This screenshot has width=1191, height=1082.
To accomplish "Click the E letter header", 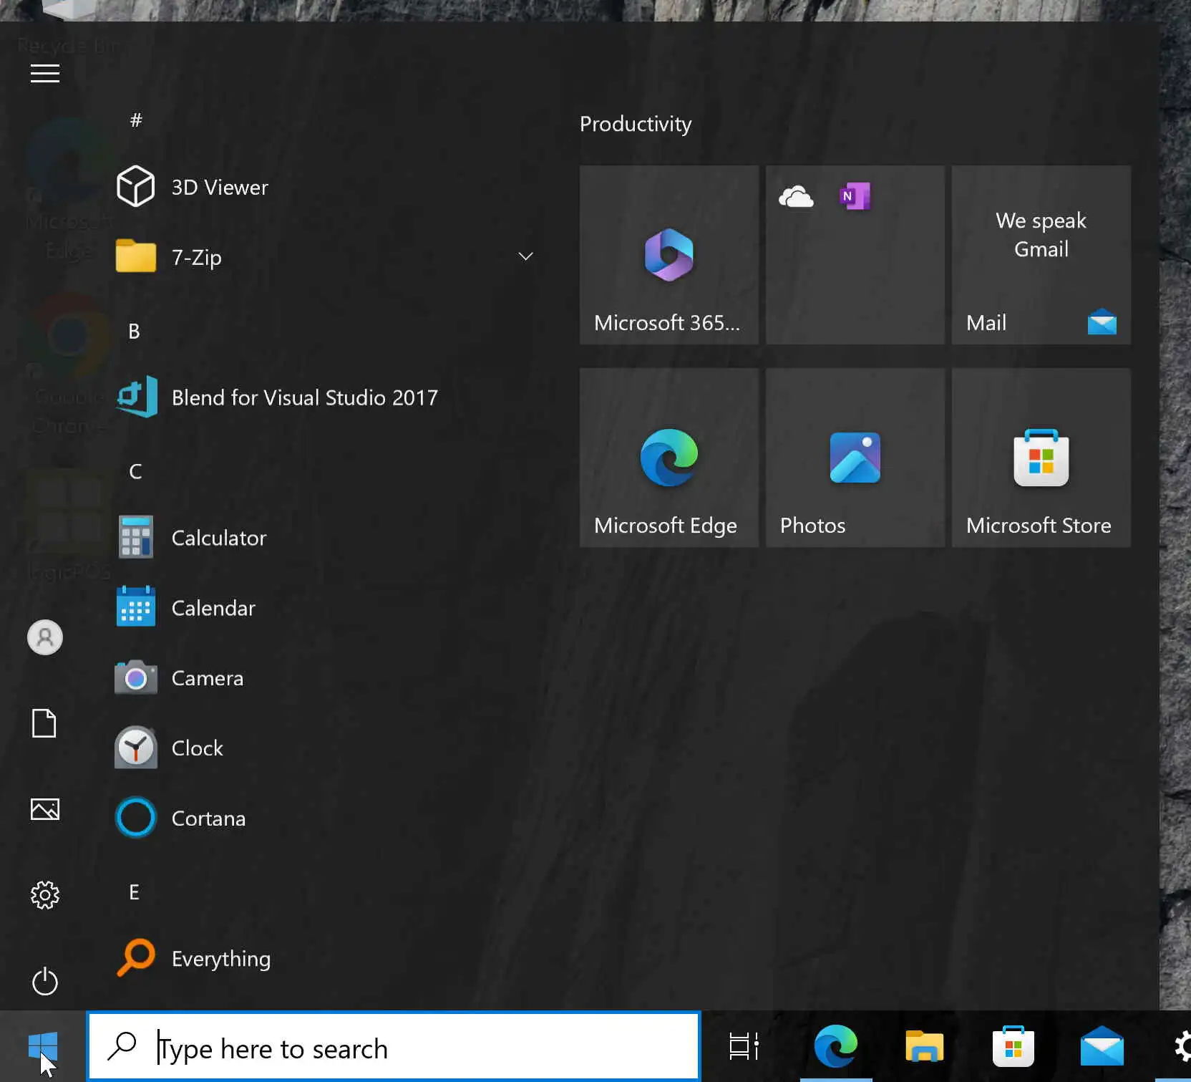I will [134, 892].
